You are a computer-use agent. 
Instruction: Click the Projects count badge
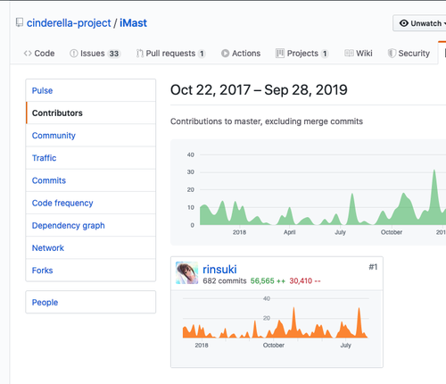point(325,54)
